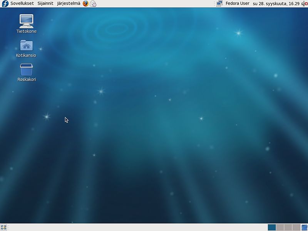Open the Roskakori trash icon on the desktop
Viewport: 308px width, 231px height.
pyautogui.click(x=26, y=71)
